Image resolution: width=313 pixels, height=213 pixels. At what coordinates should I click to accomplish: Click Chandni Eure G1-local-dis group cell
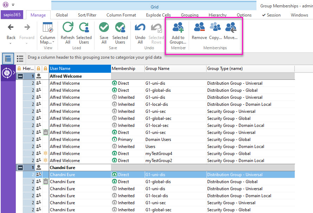pyautogui.click(x=175, y=196)
